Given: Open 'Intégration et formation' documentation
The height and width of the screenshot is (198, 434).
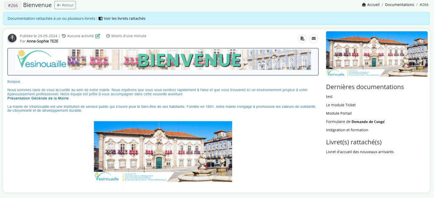Looking at the screenshot, I should [x=347, y=130].
